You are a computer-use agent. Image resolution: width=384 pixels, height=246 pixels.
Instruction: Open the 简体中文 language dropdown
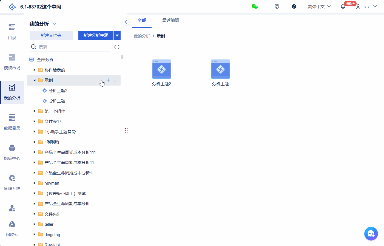pyautogui.click(x=319, y=7)
